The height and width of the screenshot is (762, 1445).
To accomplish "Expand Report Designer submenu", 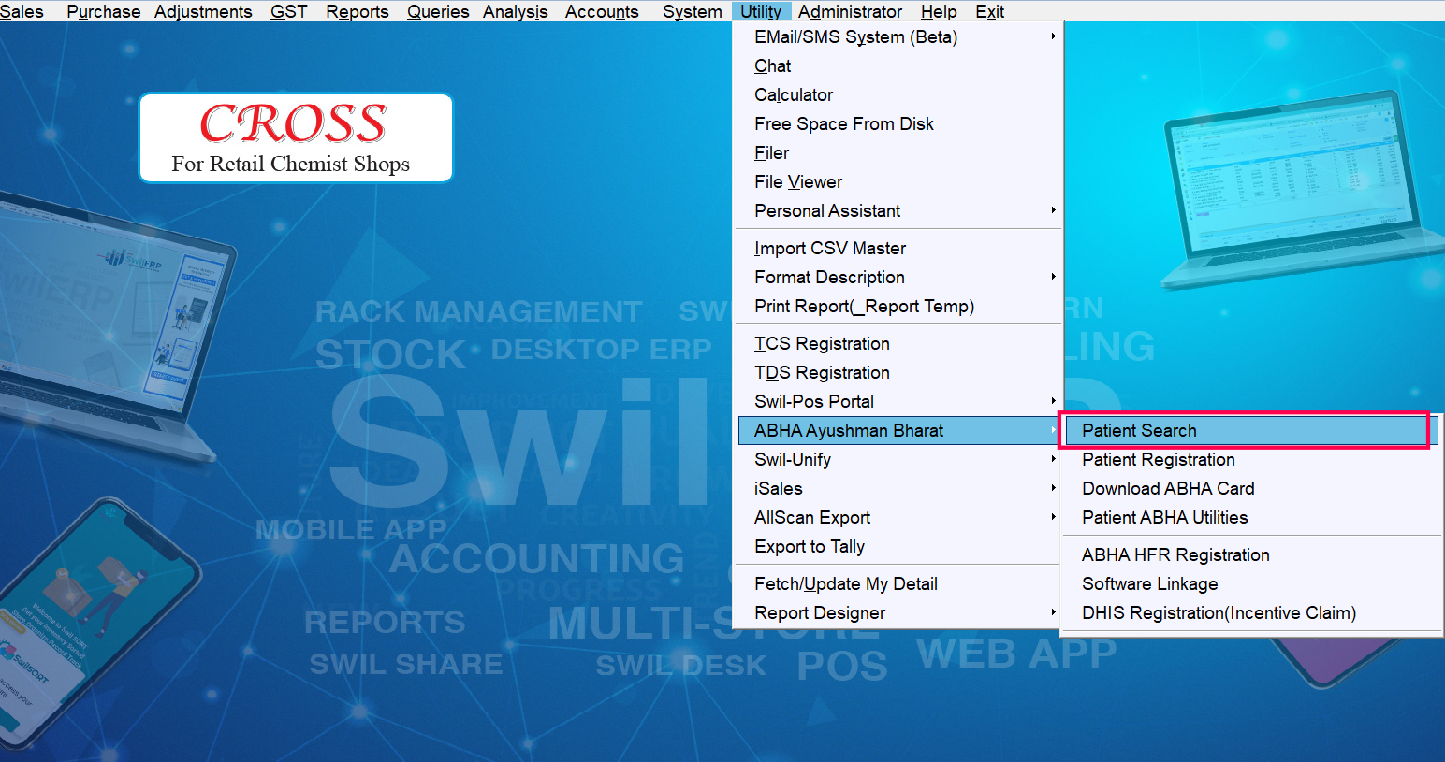I will pos(898,612).
